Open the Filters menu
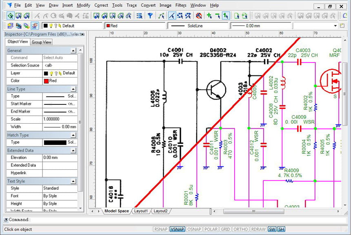The width and height of the screenshot is (351, 235). point(181,5)
